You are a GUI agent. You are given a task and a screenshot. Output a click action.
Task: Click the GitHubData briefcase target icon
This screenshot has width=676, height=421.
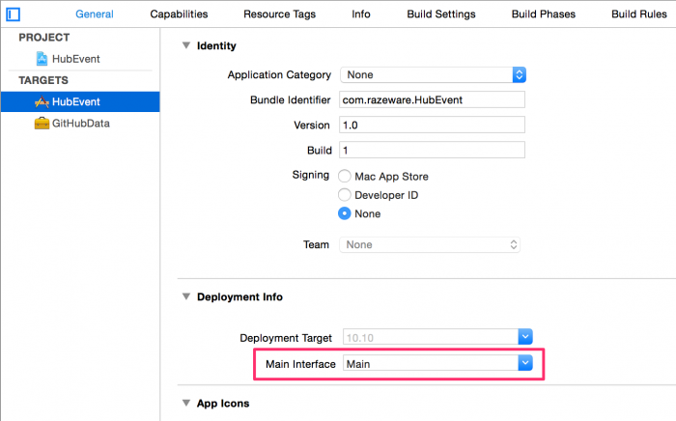42,124
